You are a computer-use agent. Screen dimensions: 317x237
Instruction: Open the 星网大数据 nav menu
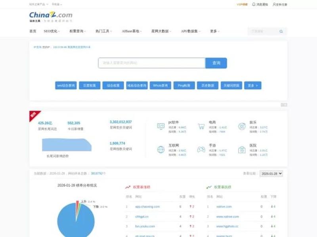[x=161, y=31]
